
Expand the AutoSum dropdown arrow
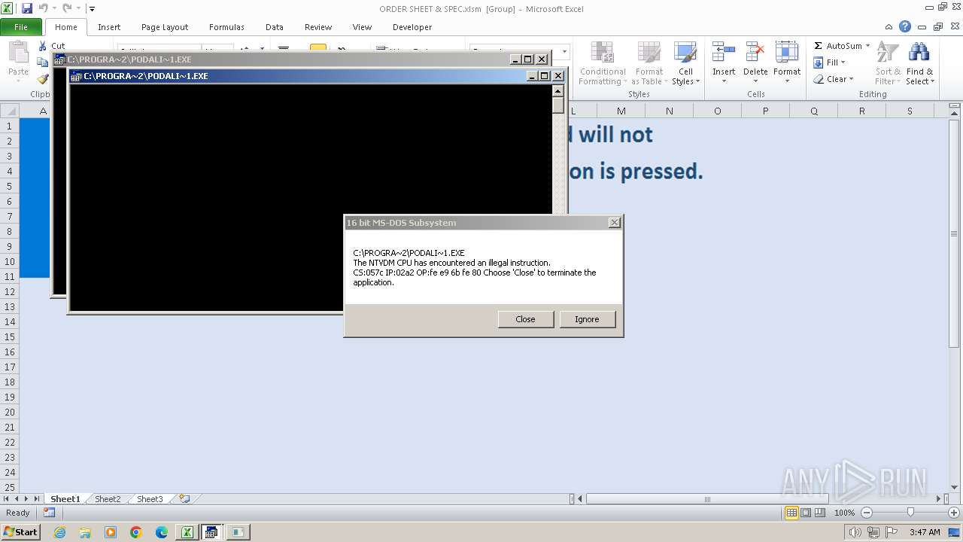coord(867,46)
